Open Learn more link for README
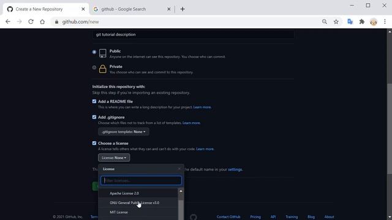 [x=202, y=108]
